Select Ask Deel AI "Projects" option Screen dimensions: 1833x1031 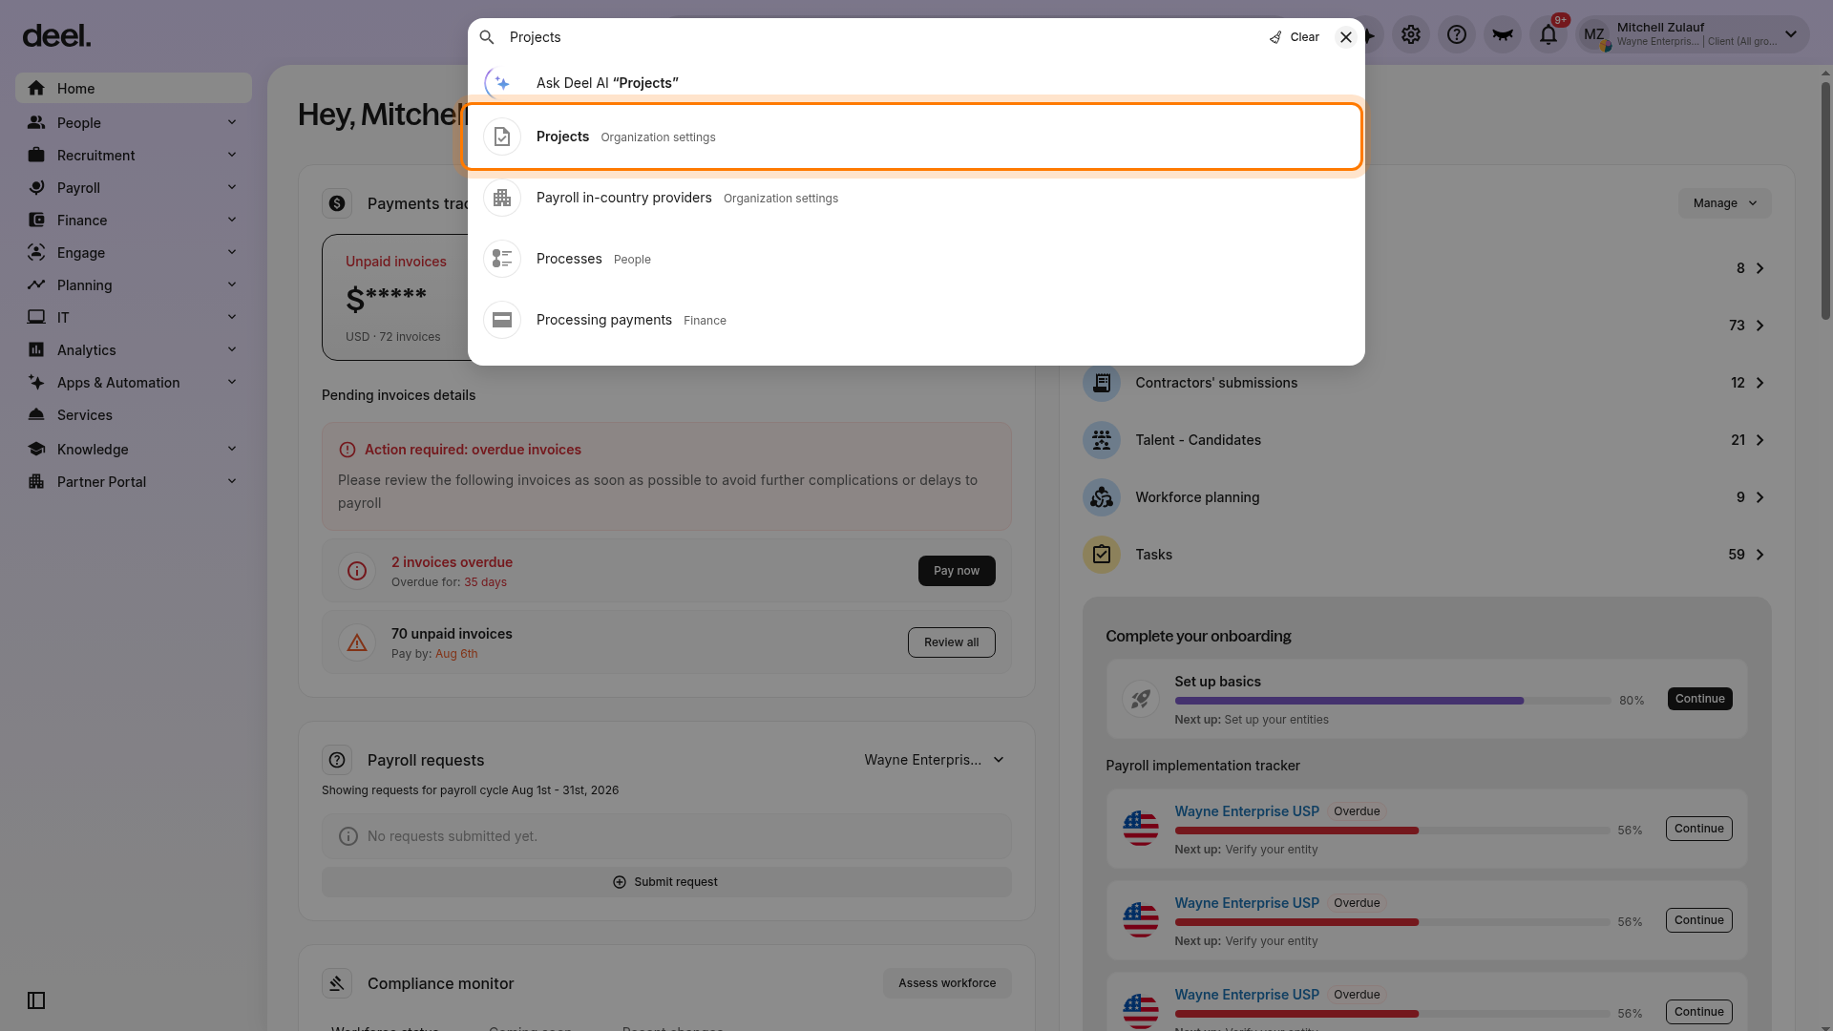coord(916,83)
